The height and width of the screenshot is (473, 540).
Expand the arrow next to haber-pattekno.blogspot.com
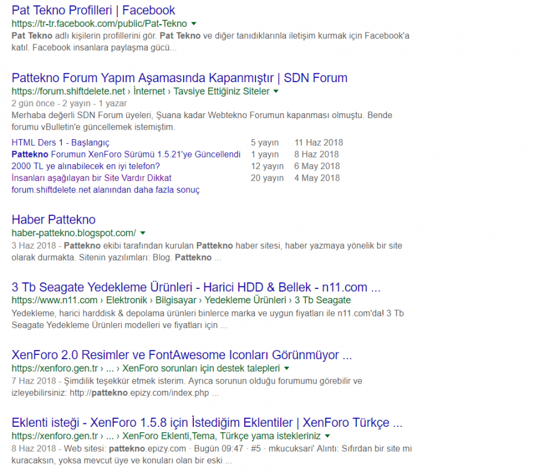(143, 233)
